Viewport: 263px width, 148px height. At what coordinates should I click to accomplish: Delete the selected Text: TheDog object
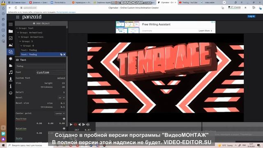(64, 55)
